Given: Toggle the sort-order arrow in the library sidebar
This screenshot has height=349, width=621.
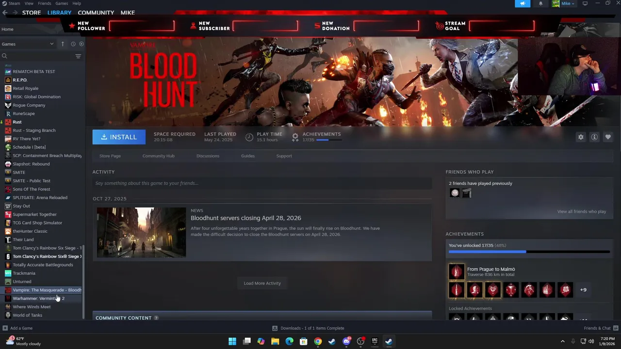Looking at the screenshot, I should point(63,44).
